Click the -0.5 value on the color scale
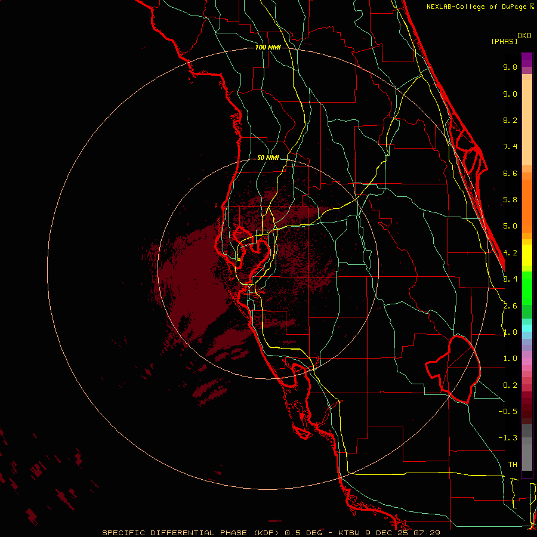537x537 pixels. click(x=508, y=412)
